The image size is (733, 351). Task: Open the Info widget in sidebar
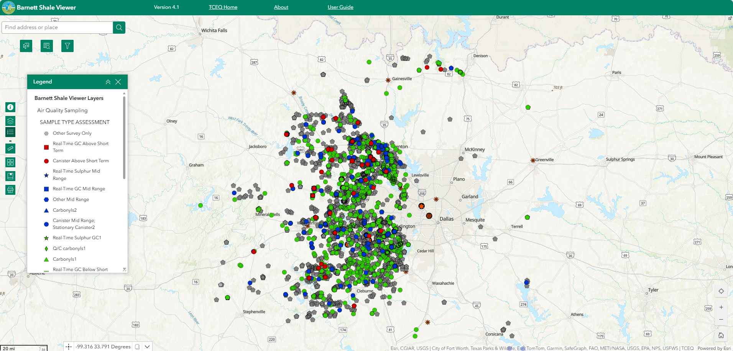click(10, 108)
